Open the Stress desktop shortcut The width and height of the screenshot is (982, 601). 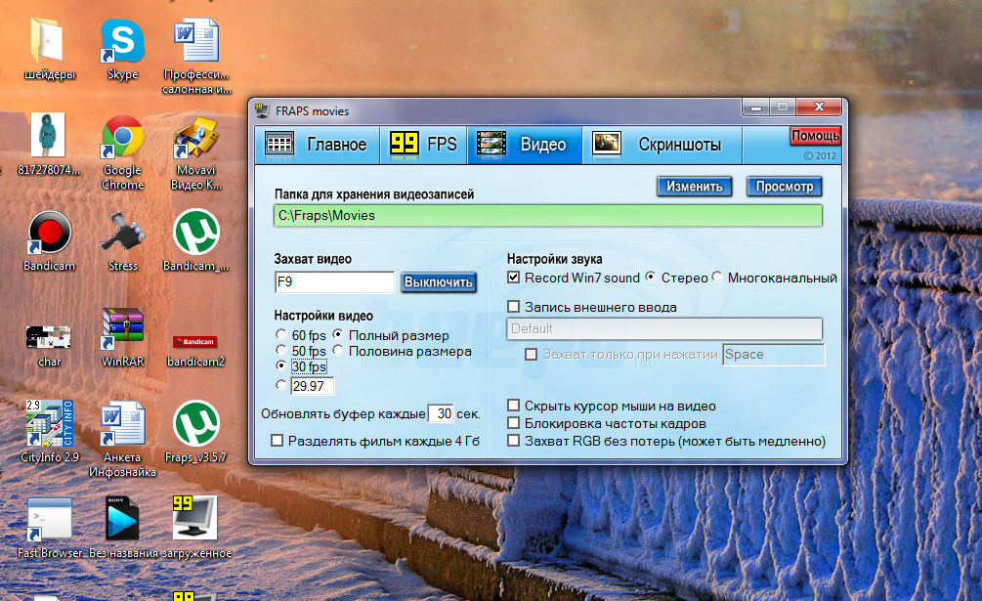(x=122, y=235)
